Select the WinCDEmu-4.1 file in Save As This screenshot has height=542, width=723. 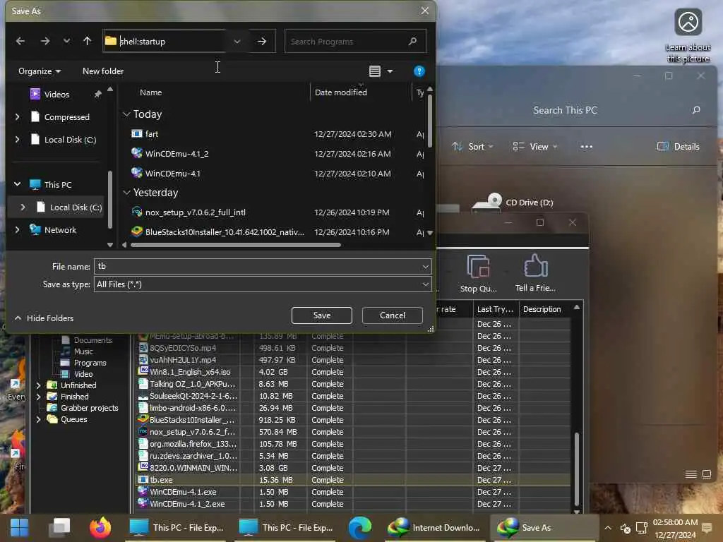pyautogui.click(x=173, y=174)
